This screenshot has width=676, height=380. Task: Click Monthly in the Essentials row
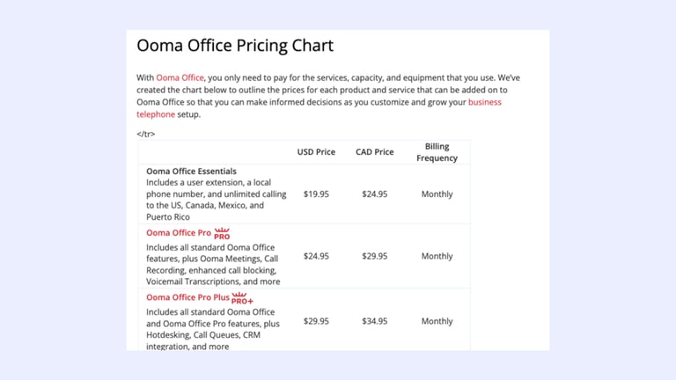pos(437,194)
